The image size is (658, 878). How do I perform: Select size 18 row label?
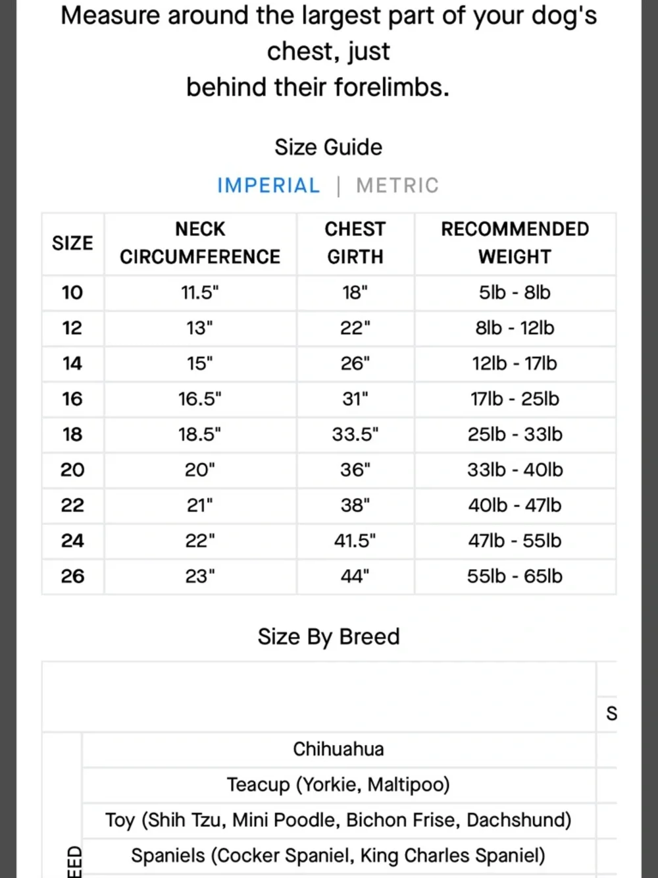[73, 435]
